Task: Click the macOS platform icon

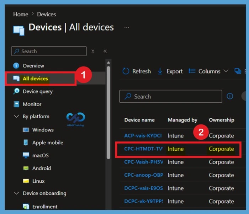Action: [x=26, y=155]
